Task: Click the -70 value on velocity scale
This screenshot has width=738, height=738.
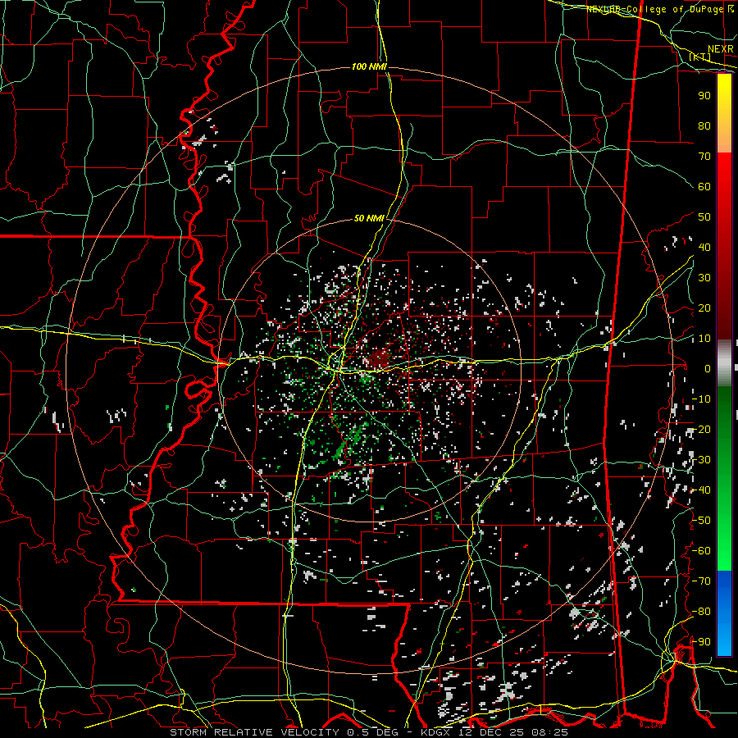Action: click(702, 581)
